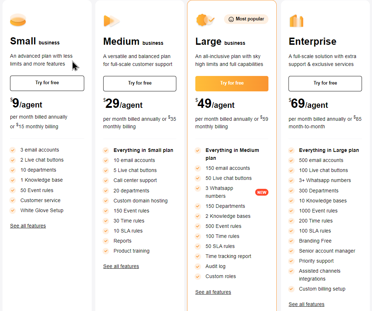Click the checkmark beside Call center support
Screen dimensions: 372x311
[x=106, y=180]
